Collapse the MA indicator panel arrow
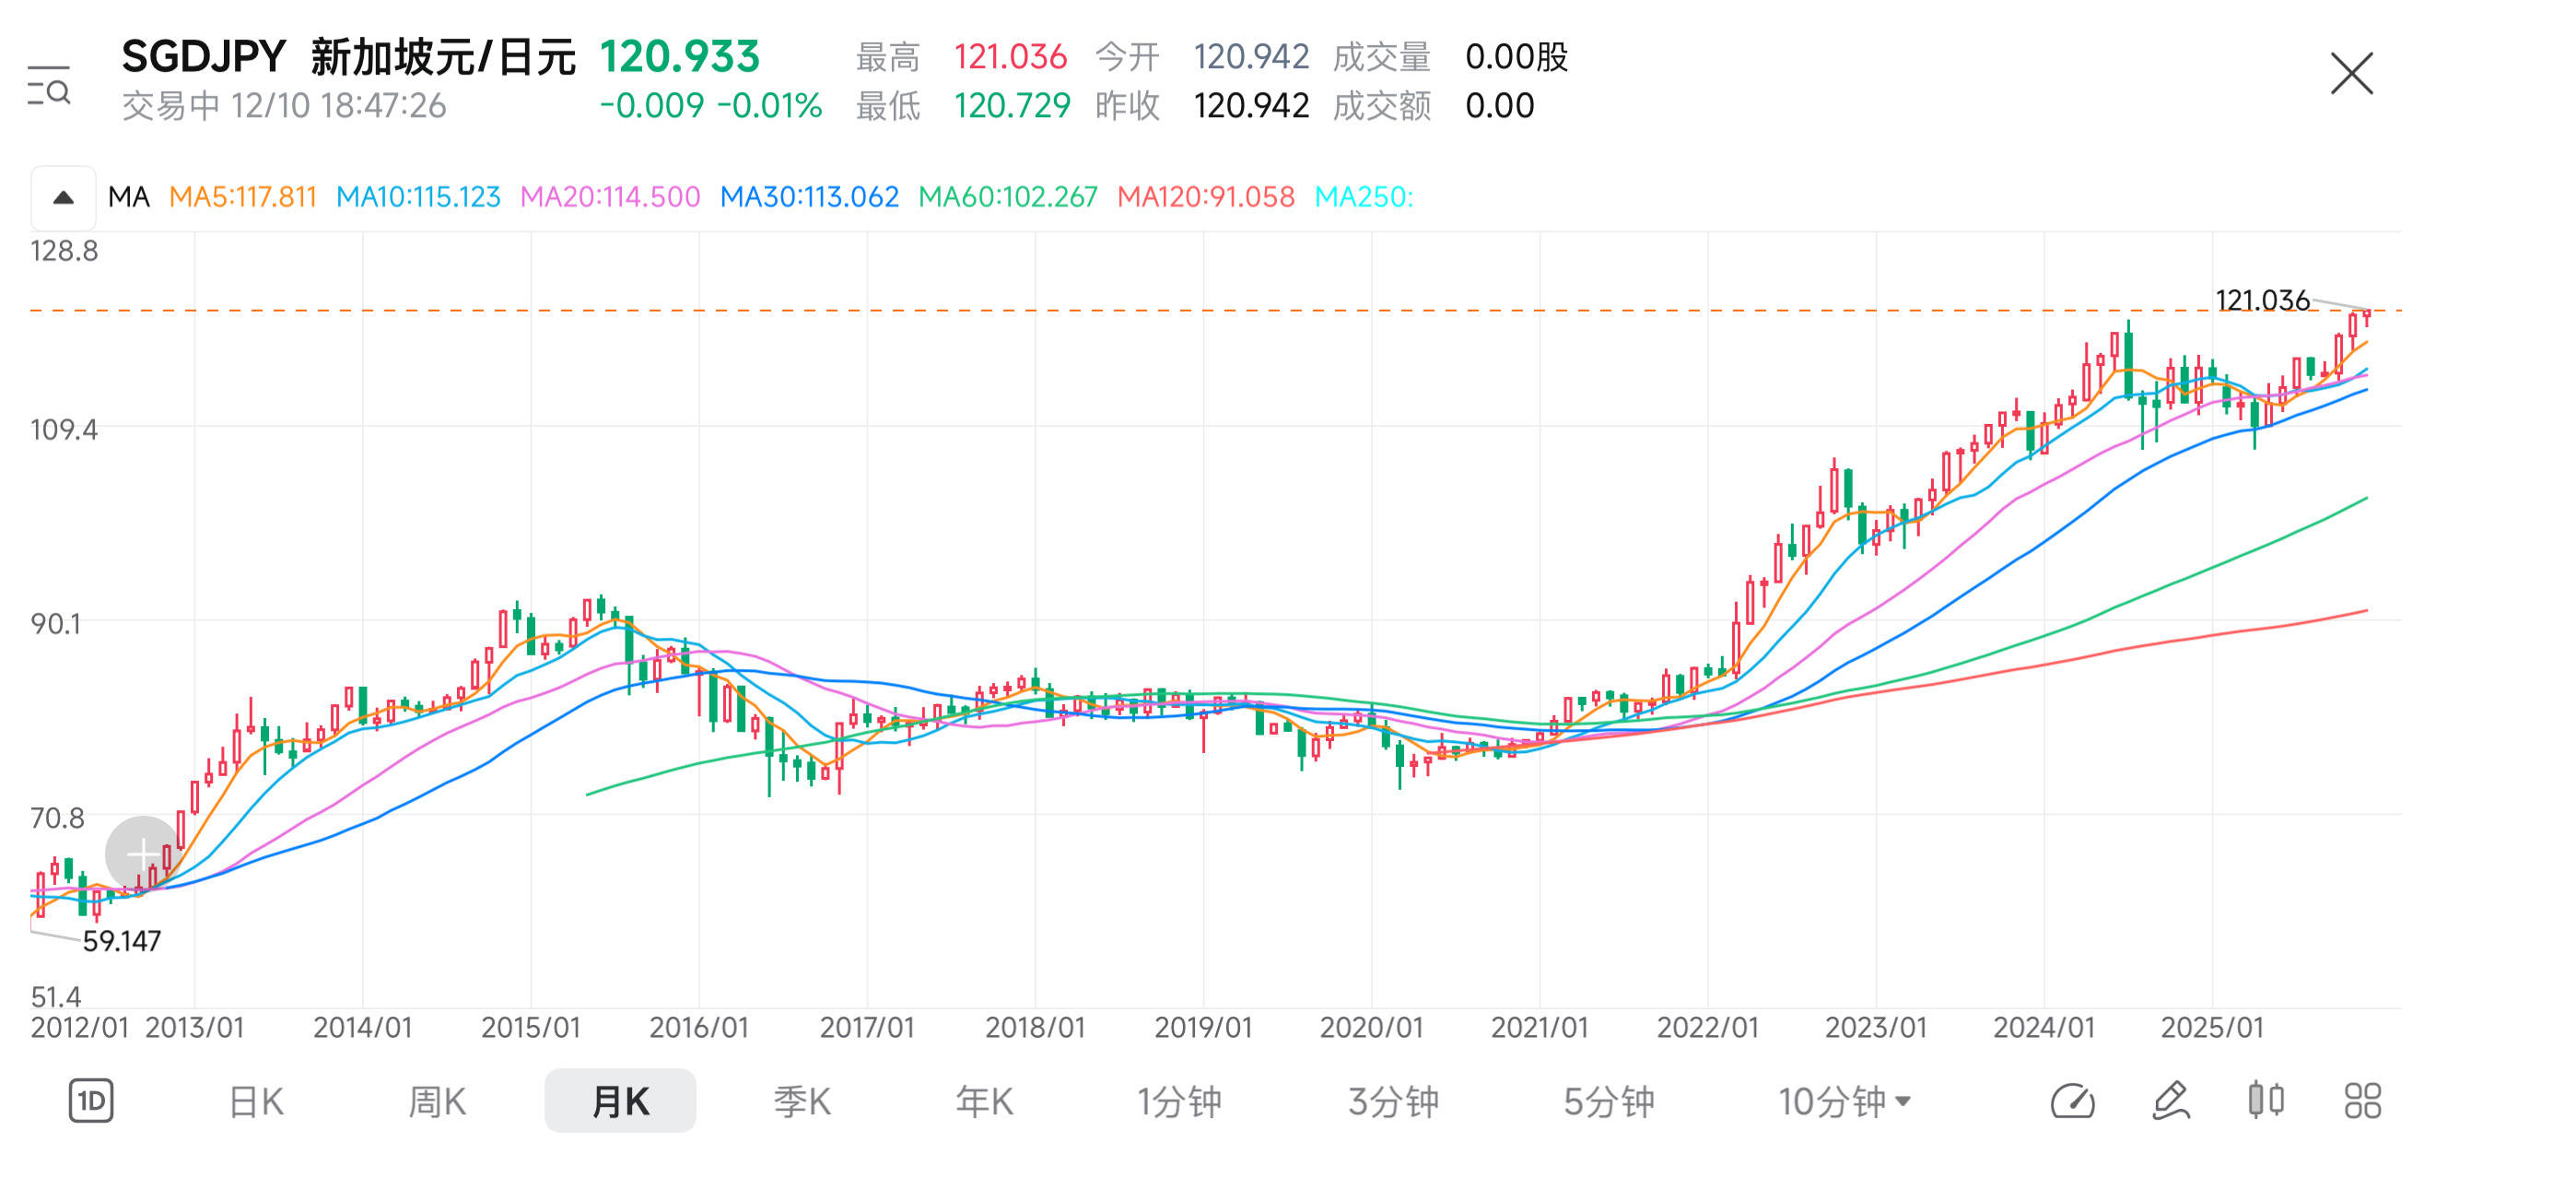The width and height of the screenshot is (2576, 1189). (x=63, y=197)
